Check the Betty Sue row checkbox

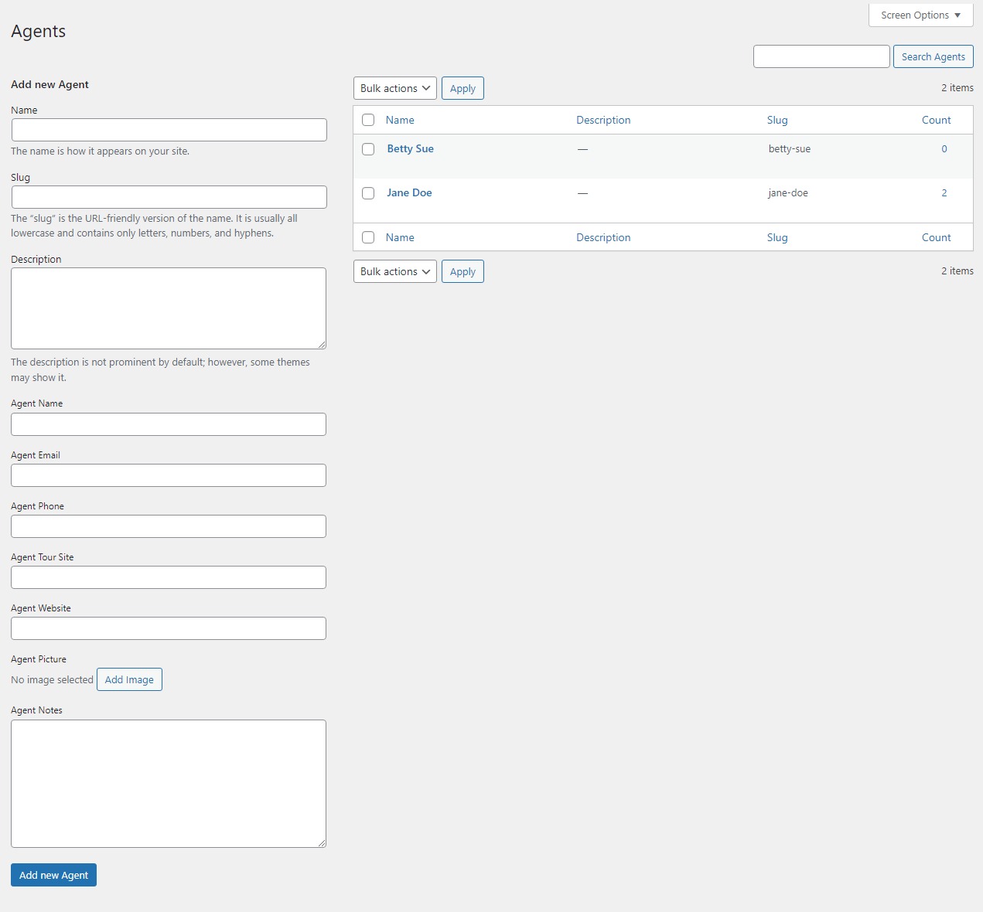coord(368,149)
